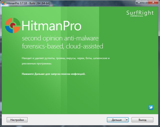Viewport: 160px width, 127px height.
Task: Close the HitmanPro window
Action: 153,2
